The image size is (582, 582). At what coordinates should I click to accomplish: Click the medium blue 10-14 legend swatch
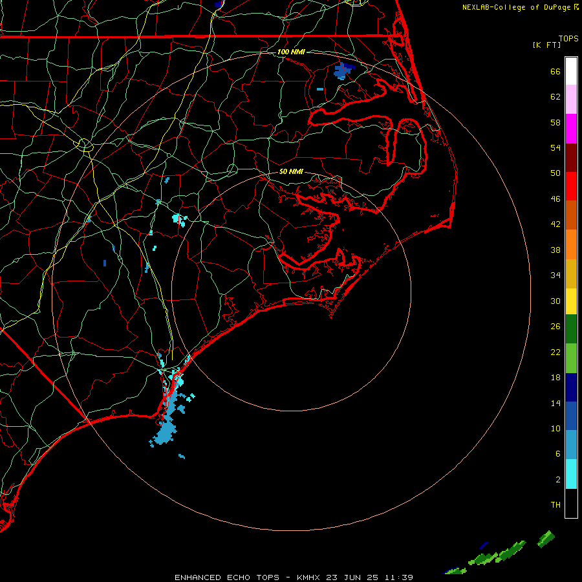(571, 416)
